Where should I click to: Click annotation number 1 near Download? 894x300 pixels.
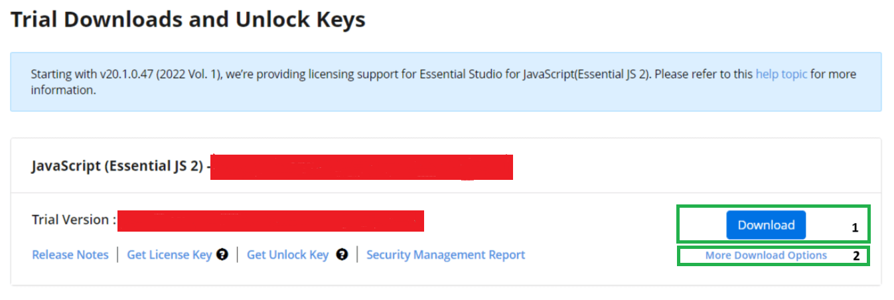[x=856, y=228]
